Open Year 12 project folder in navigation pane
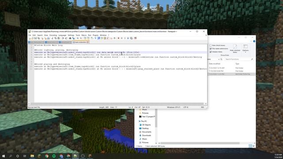This screenshot has height=159, width=283. click(147, 117)
